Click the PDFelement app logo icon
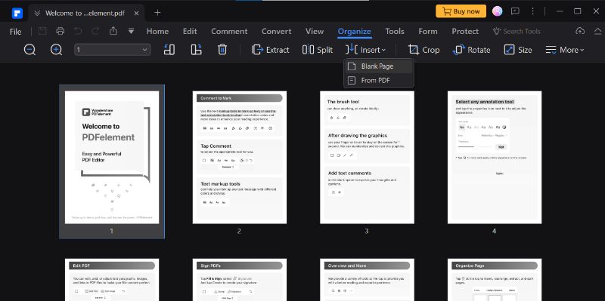 tap(17, 13)
